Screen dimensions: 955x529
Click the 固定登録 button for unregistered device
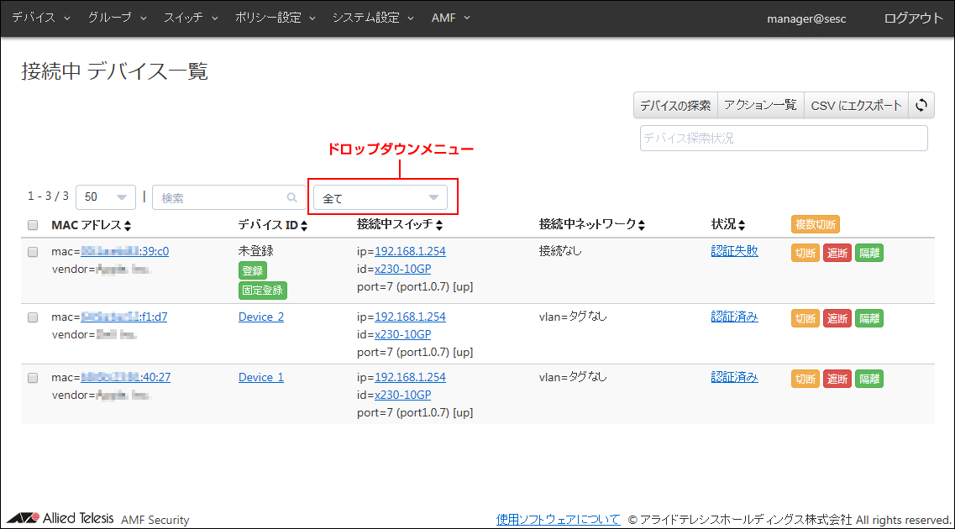[263, 291]
